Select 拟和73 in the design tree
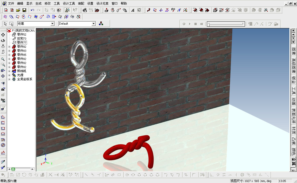 (22, 39)
